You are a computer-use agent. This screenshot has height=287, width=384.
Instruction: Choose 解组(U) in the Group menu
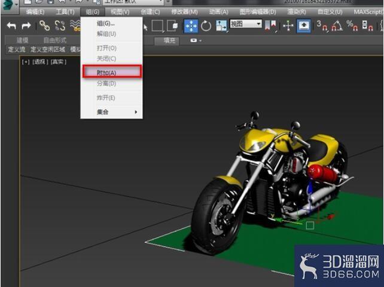tap(111, 34)
